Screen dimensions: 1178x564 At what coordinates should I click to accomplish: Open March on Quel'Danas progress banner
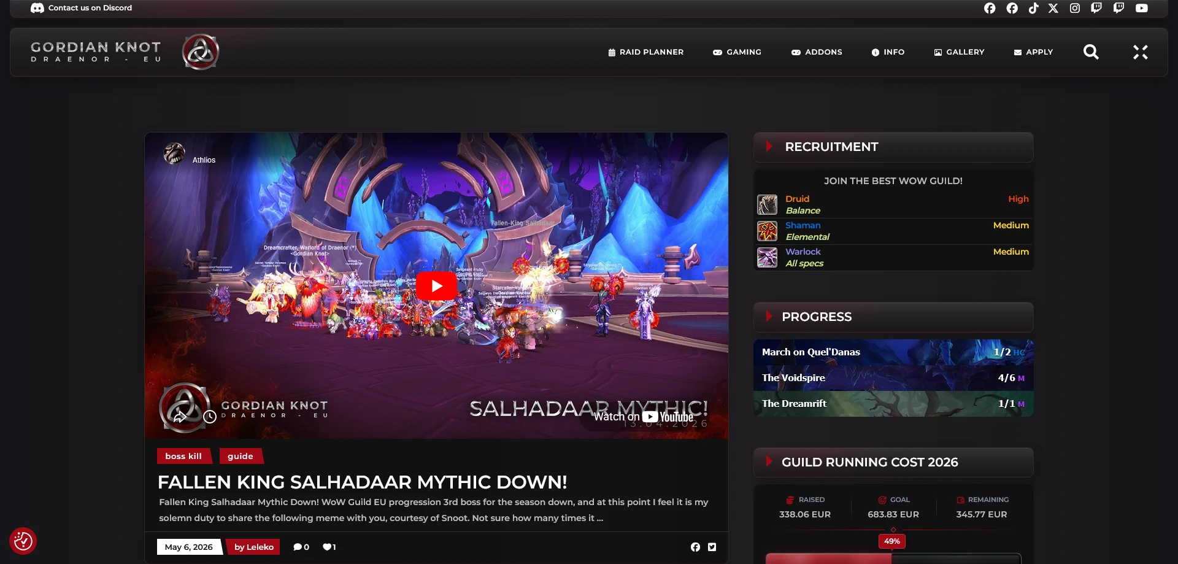click(x=893, y=352)
